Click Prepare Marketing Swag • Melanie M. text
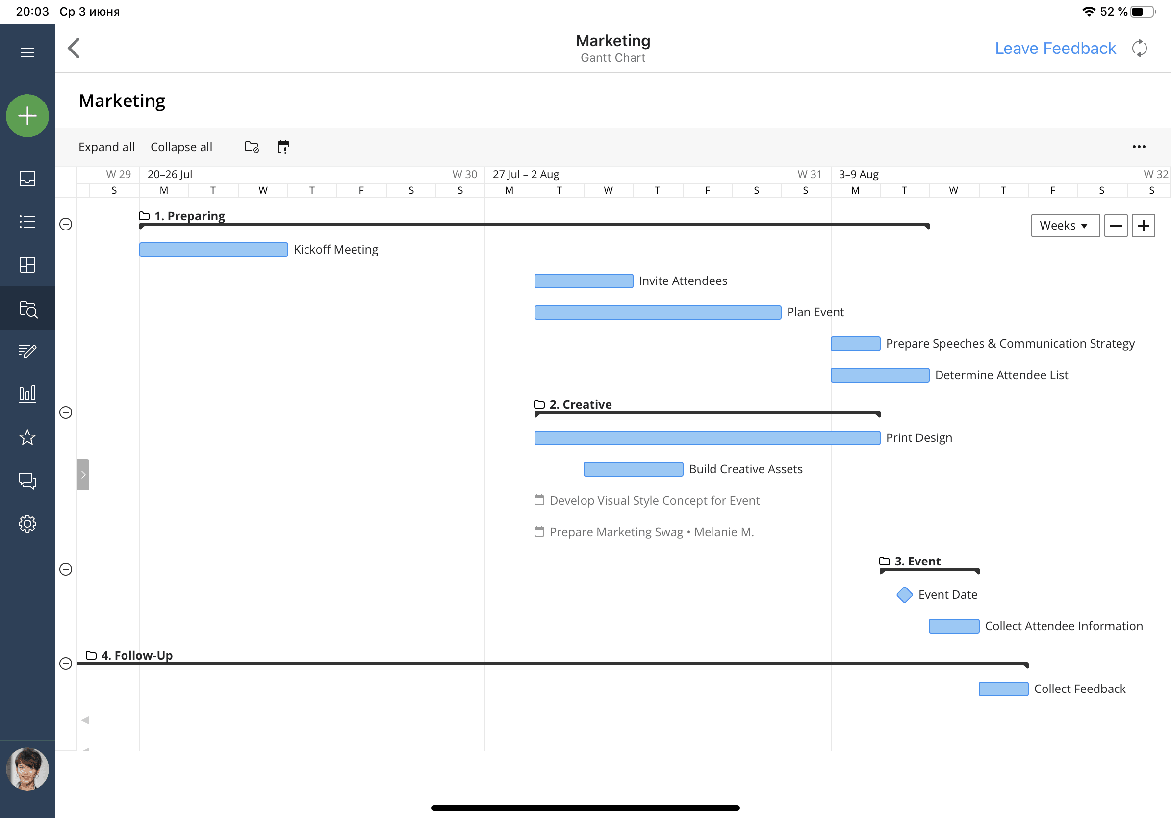The image size is (1171, 818). click(x=652, y=532)
